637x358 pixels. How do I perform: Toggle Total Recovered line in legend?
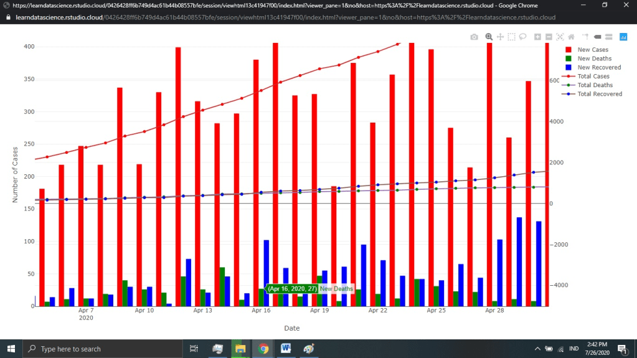[599, 94]
